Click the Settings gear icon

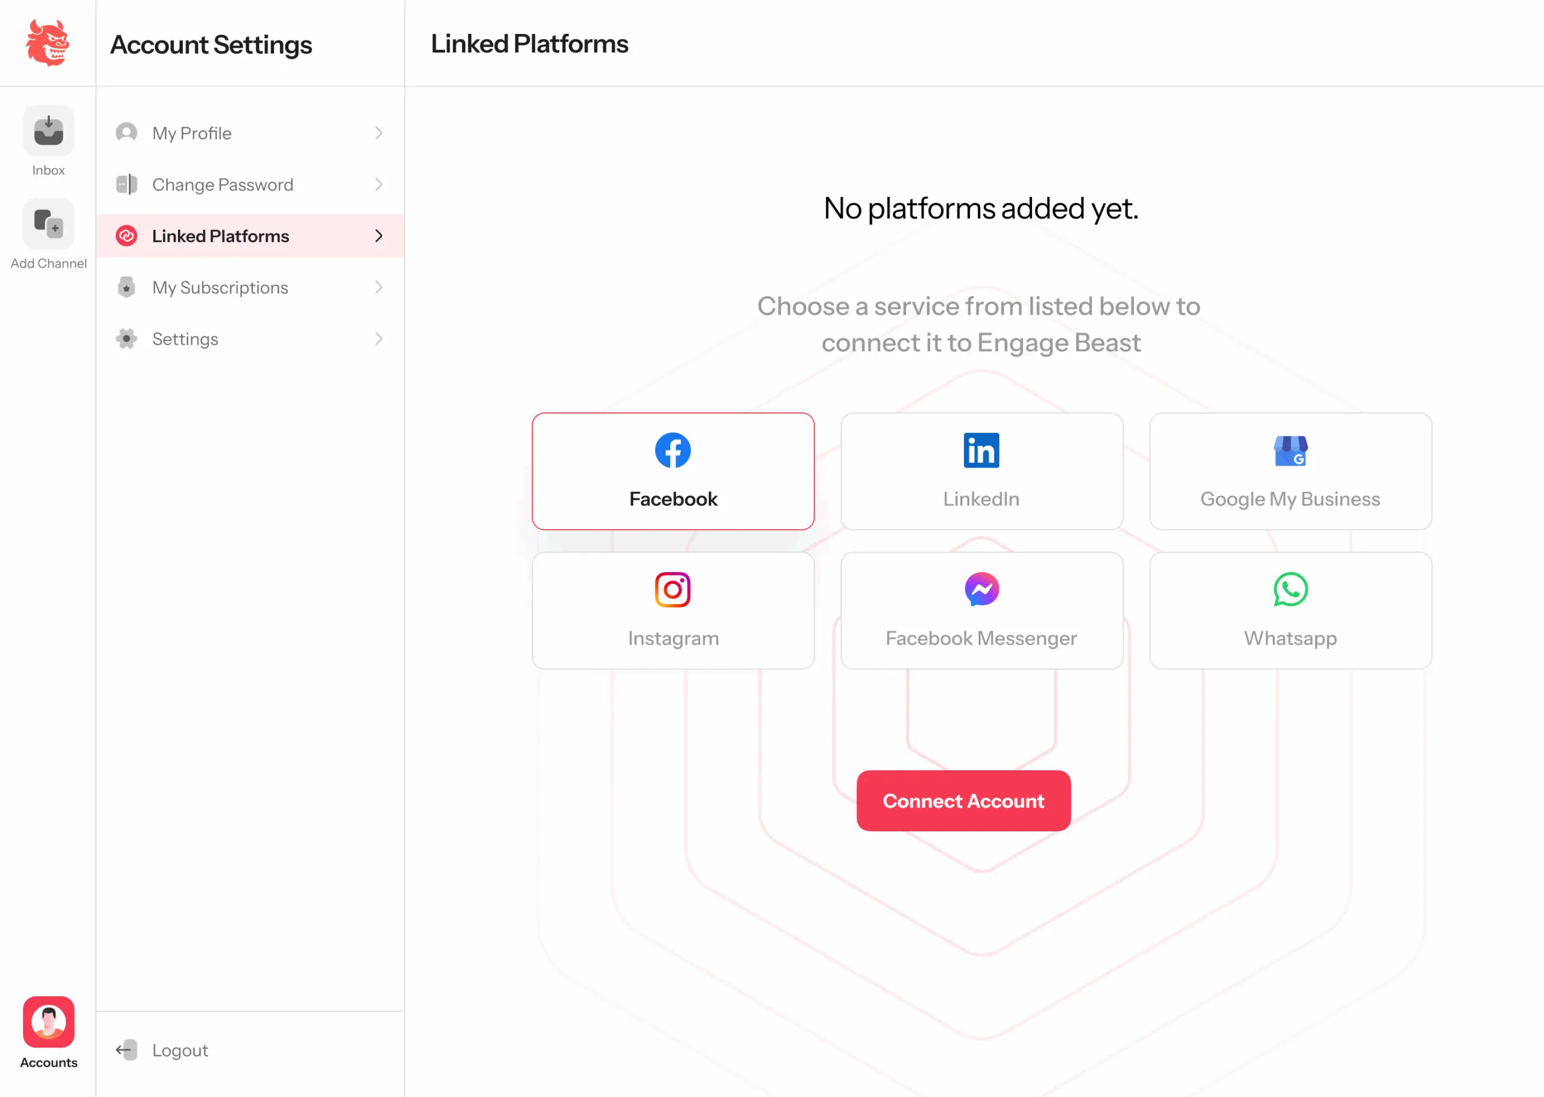[x=127, y=338]
